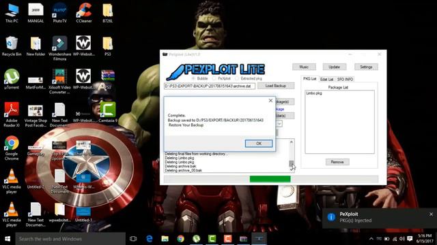
Task: Launch the CCleaner shortcut
Action: pos(84,13)
